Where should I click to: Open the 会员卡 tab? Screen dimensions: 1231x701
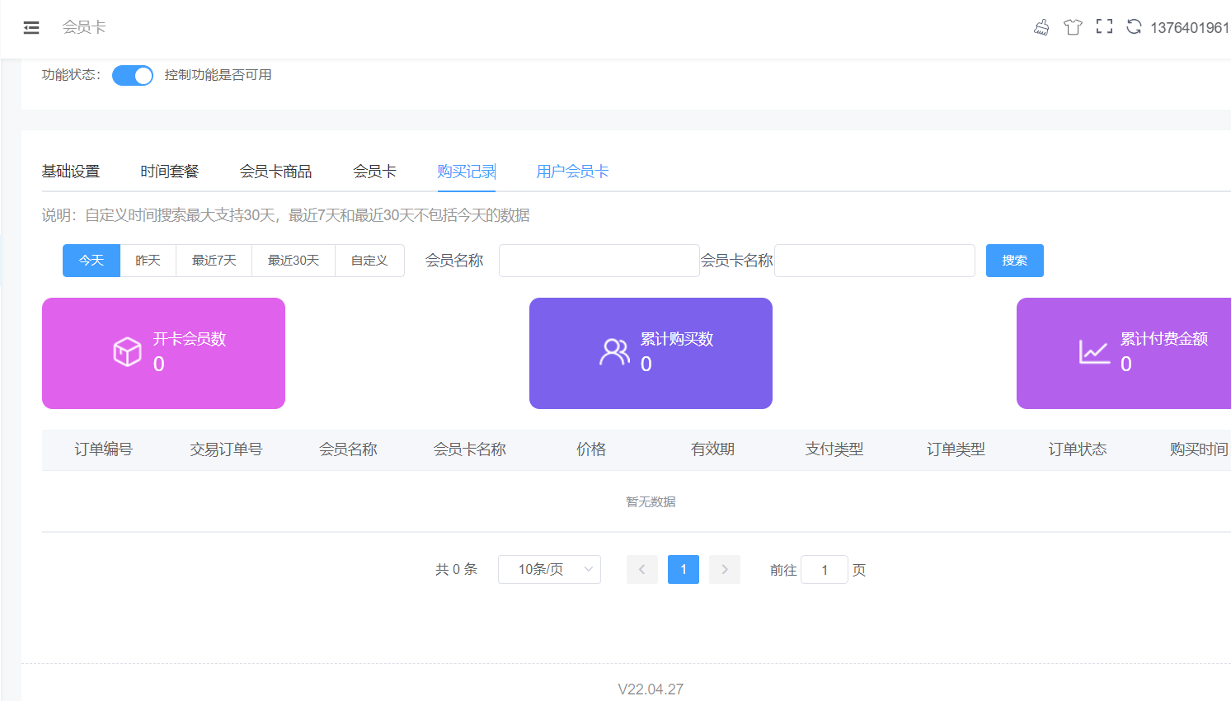[x=375, y=172]
